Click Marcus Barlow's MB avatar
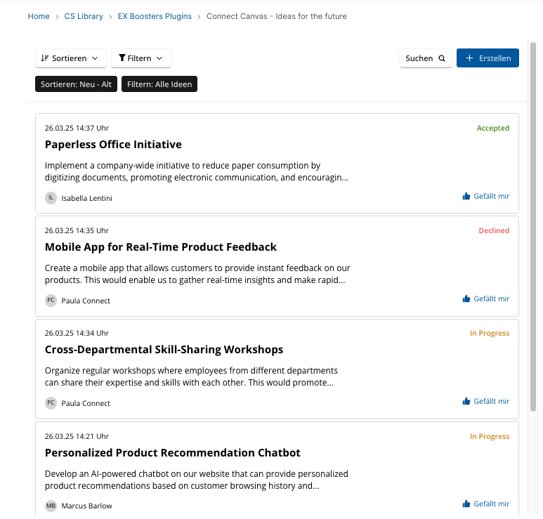The width and height of the screenshot is (543, 519). [51, 506]
